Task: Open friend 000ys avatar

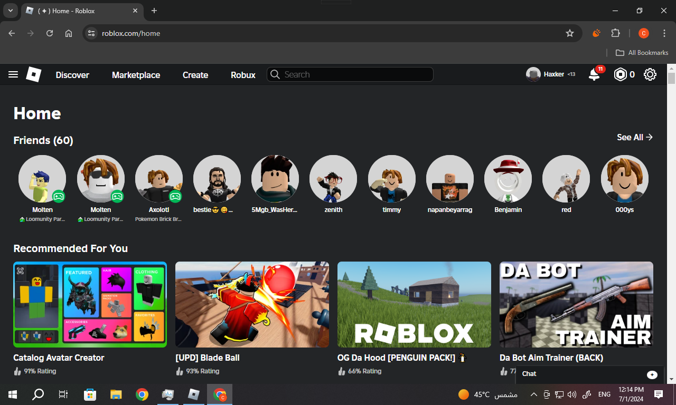Action: [x=625, y=179]
